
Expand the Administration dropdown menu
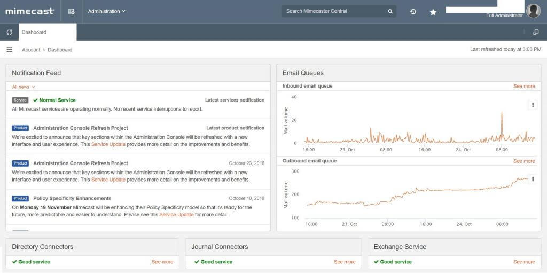click(x=106, y=11)
